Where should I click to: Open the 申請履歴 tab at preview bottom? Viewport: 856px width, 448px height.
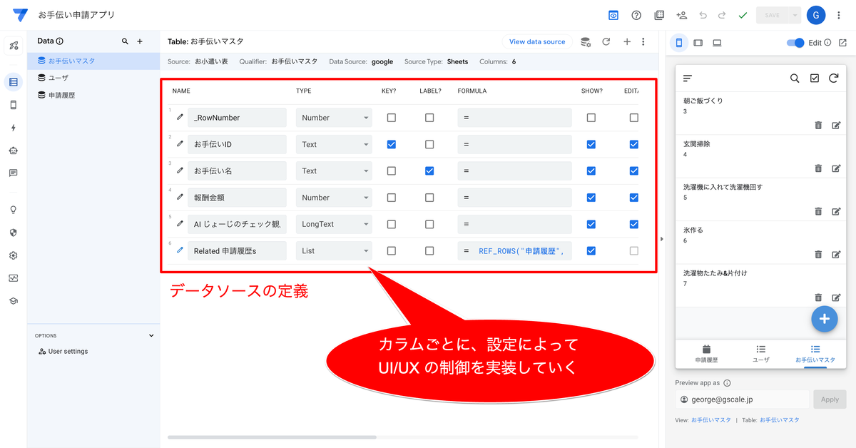[x=705, y=354]
